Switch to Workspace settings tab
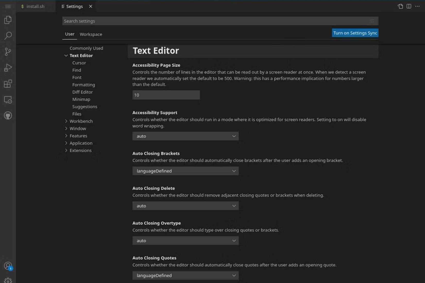425x283 pixels. [91, 34]
